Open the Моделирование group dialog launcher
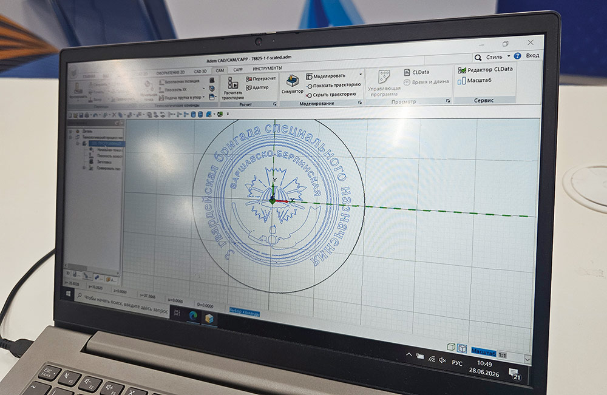 point(359,103)
